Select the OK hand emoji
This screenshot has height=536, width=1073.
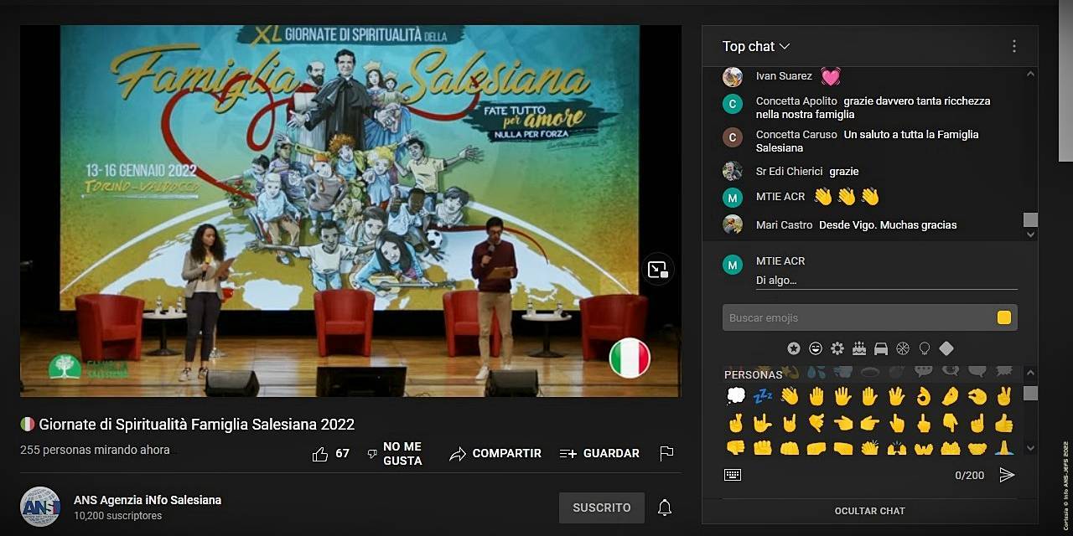pyautogui.click(x=923, y=396)
